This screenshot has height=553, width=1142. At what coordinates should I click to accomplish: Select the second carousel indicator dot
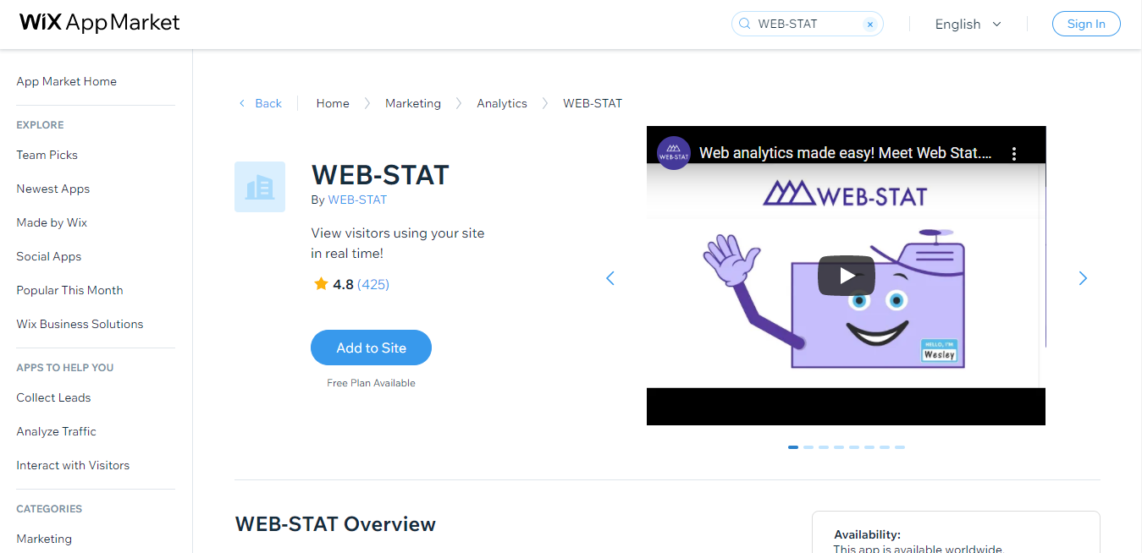pos(808,447)
